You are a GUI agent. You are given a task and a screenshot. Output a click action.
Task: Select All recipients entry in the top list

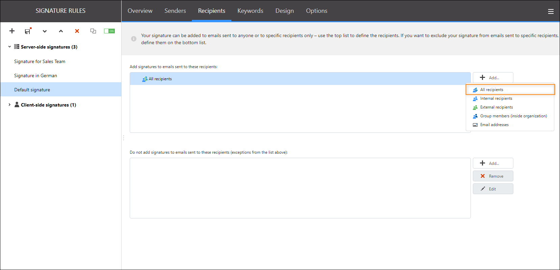[160, 79]
